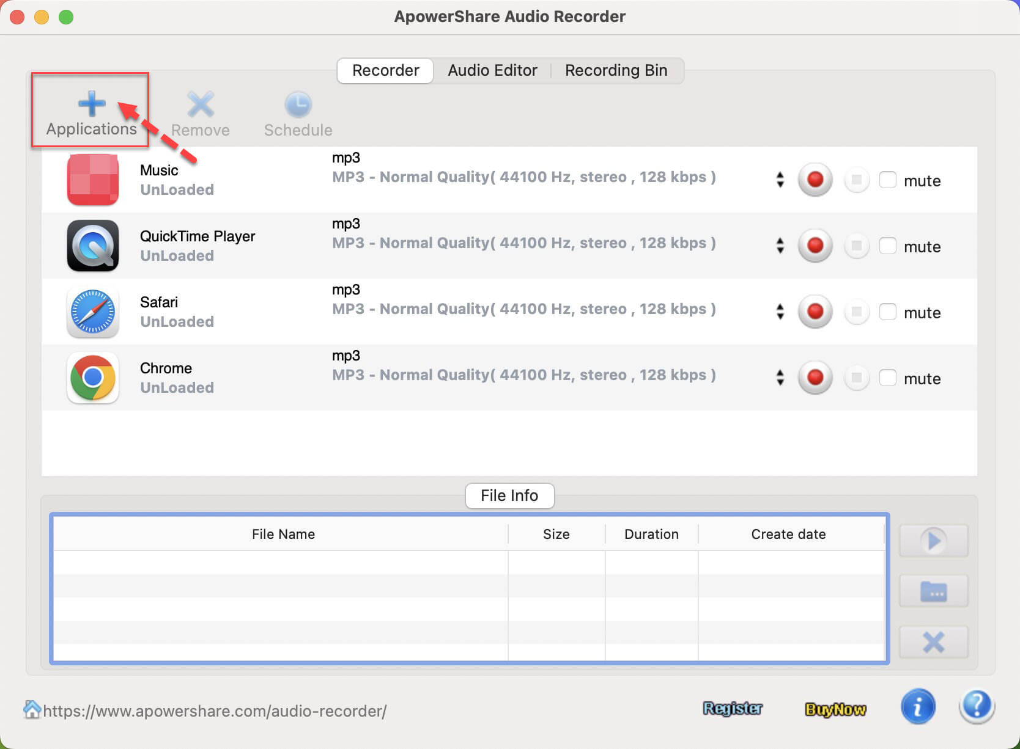Delete the selected recording file
Viewport: 1020px width, 749px height.
coord(933,642)
